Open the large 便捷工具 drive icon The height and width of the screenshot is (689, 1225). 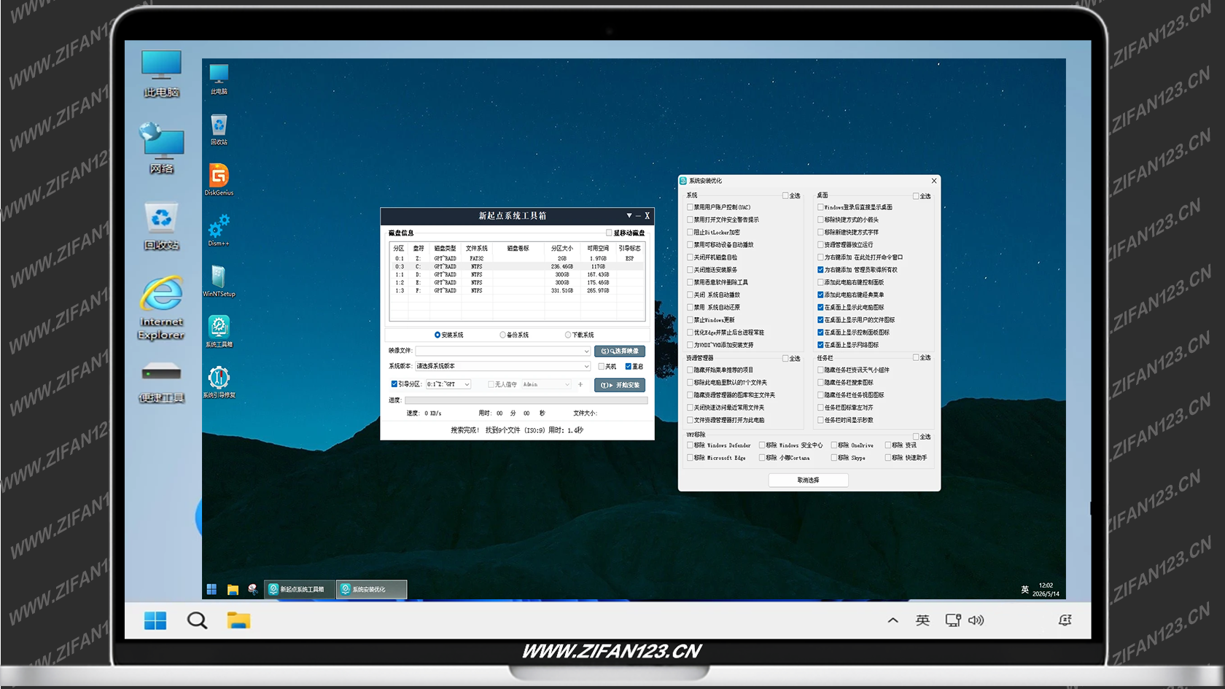(x=161, y=381)
